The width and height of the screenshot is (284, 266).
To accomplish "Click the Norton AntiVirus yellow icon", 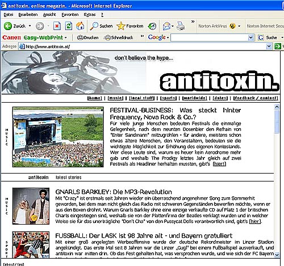I will pos(232,26).
